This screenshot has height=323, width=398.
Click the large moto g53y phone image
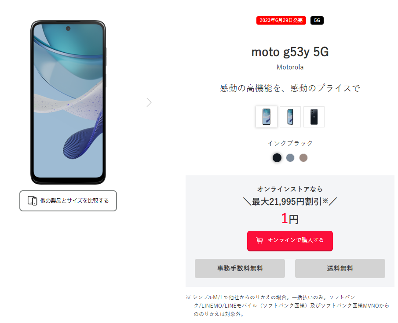pos(68,102)
